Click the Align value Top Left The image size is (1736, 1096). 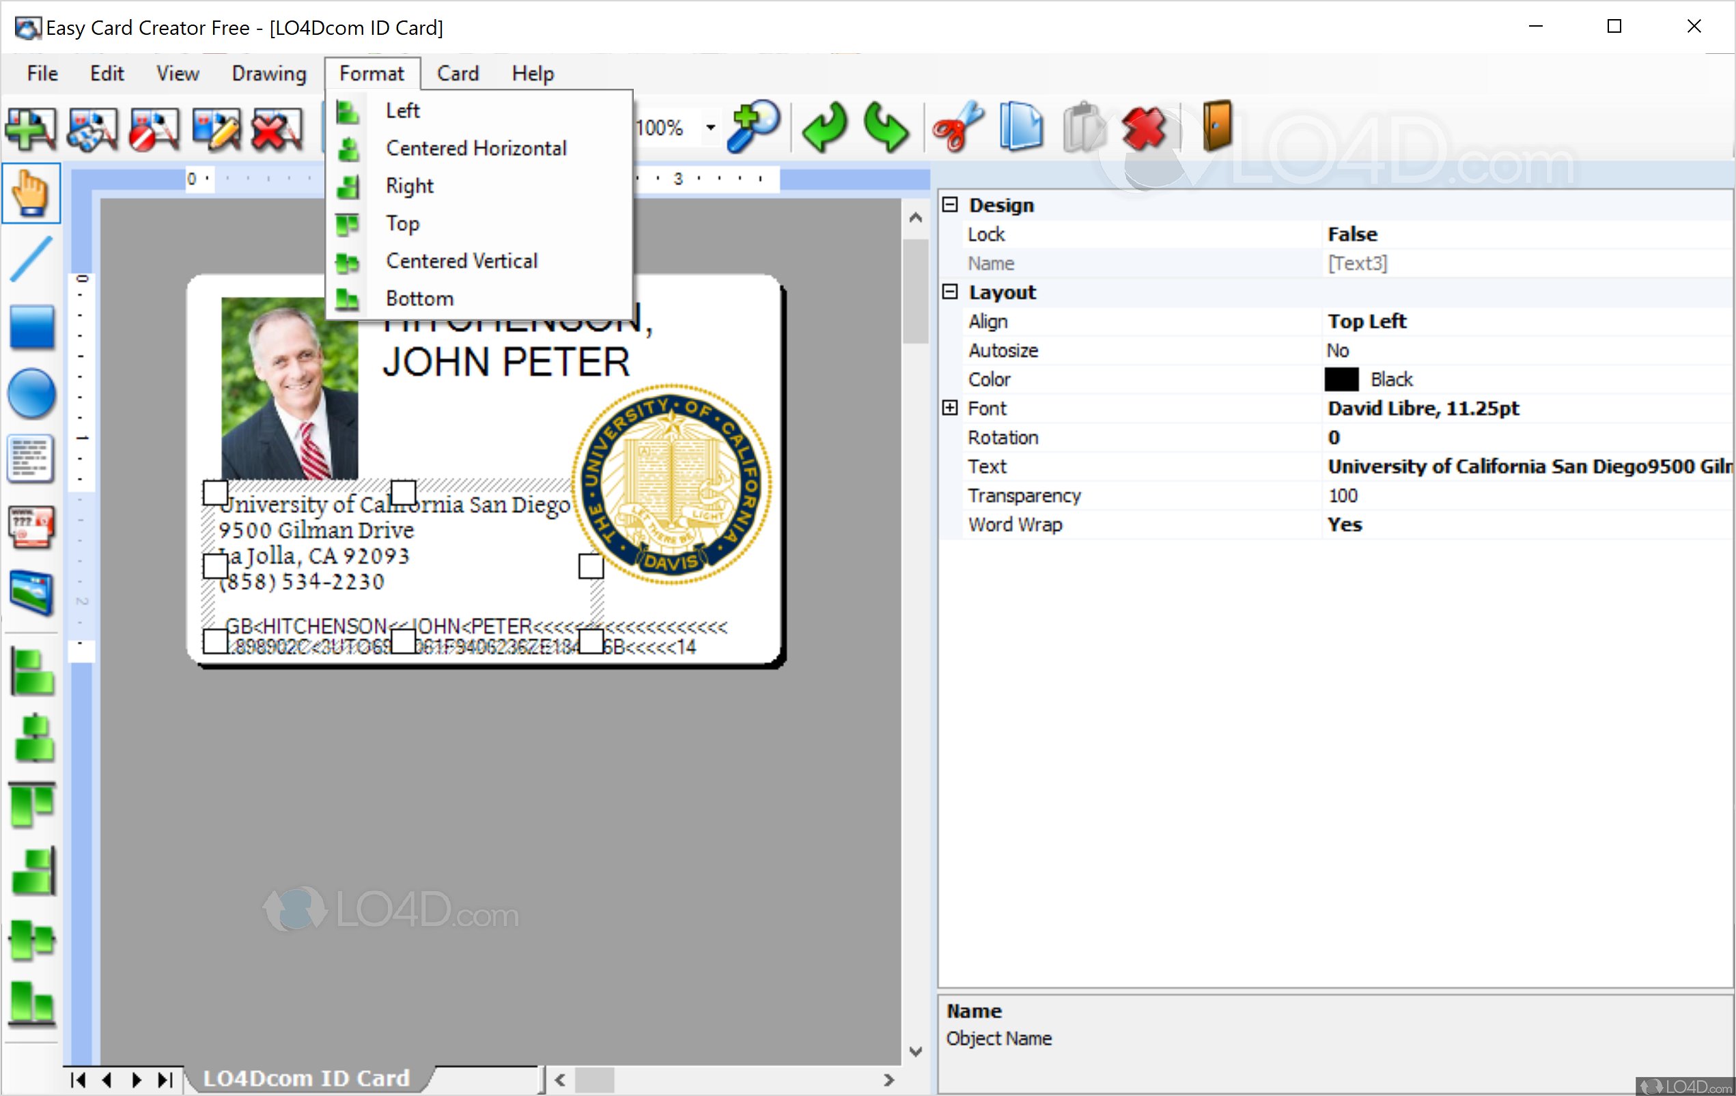point(1367,321)
